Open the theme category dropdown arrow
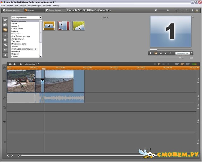 click(41, 18)
